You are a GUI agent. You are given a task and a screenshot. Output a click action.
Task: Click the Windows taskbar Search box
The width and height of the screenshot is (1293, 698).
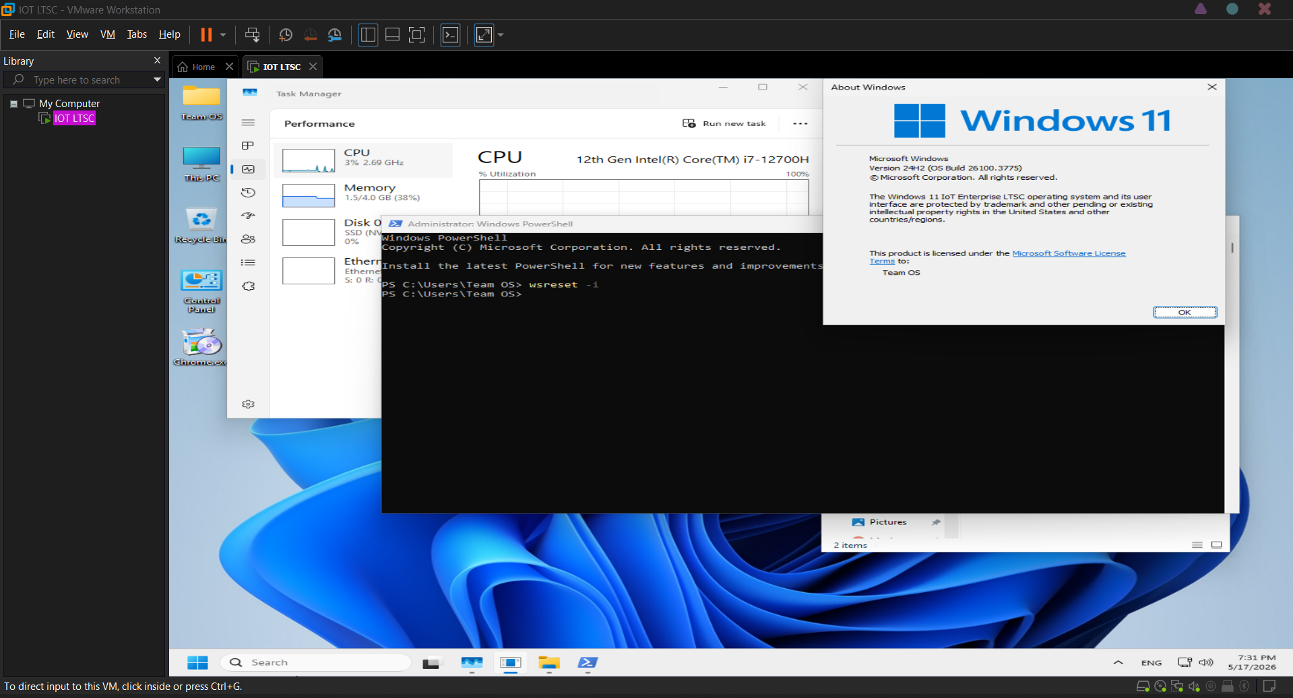coord(315,663)
